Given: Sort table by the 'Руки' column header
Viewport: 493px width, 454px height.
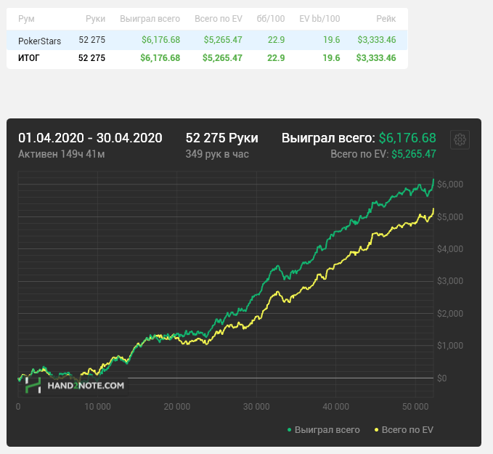Looking at the screenshot, I should [x=95, y=19].
